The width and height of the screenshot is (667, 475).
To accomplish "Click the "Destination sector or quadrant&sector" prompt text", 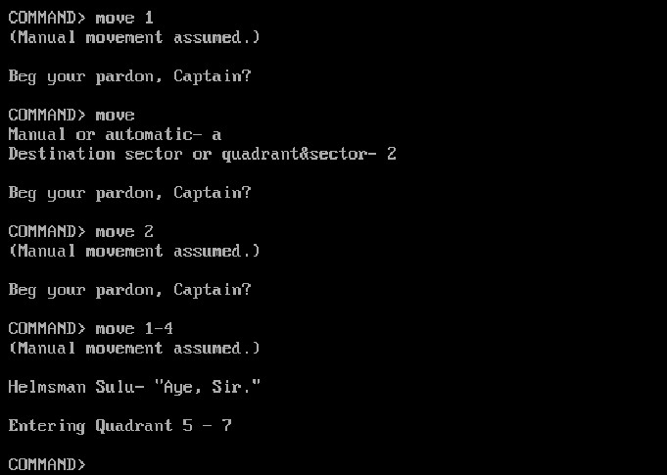I will click(186, 154).
